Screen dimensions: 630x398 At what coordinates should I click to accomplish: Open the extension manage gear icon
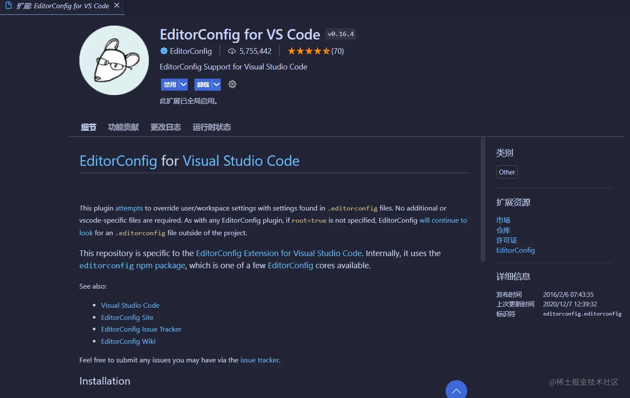click(x=233, y=84)
